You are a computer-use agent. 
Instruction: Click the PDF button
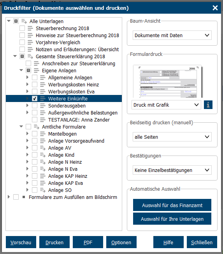coord(88,242)
